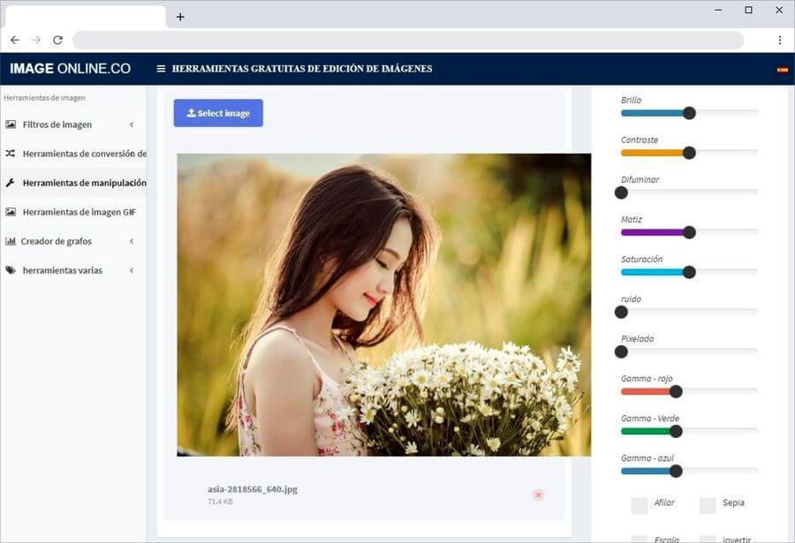Click the Brillo slider handle
This screenshot has height=543, width=795.
[x=689, y=113]
